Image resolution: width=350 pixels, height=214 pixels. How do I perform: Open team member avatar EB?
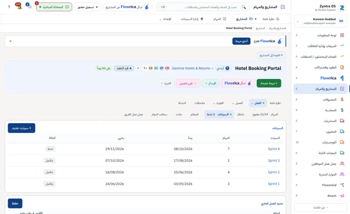pos(151,68)
